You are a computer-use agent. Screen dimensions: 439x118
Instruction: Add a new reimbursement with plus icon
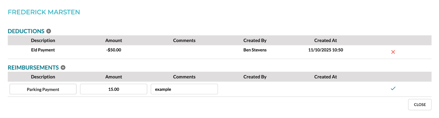pos(63,68)
